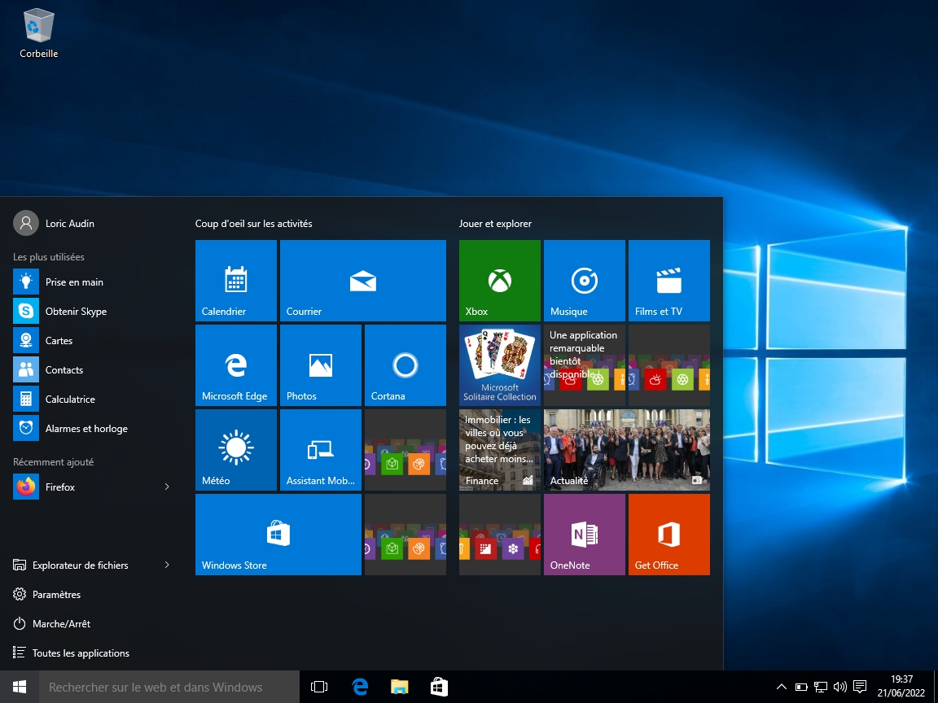
Task: Launch the OneNote tile
Action: [x=585, y=535]
